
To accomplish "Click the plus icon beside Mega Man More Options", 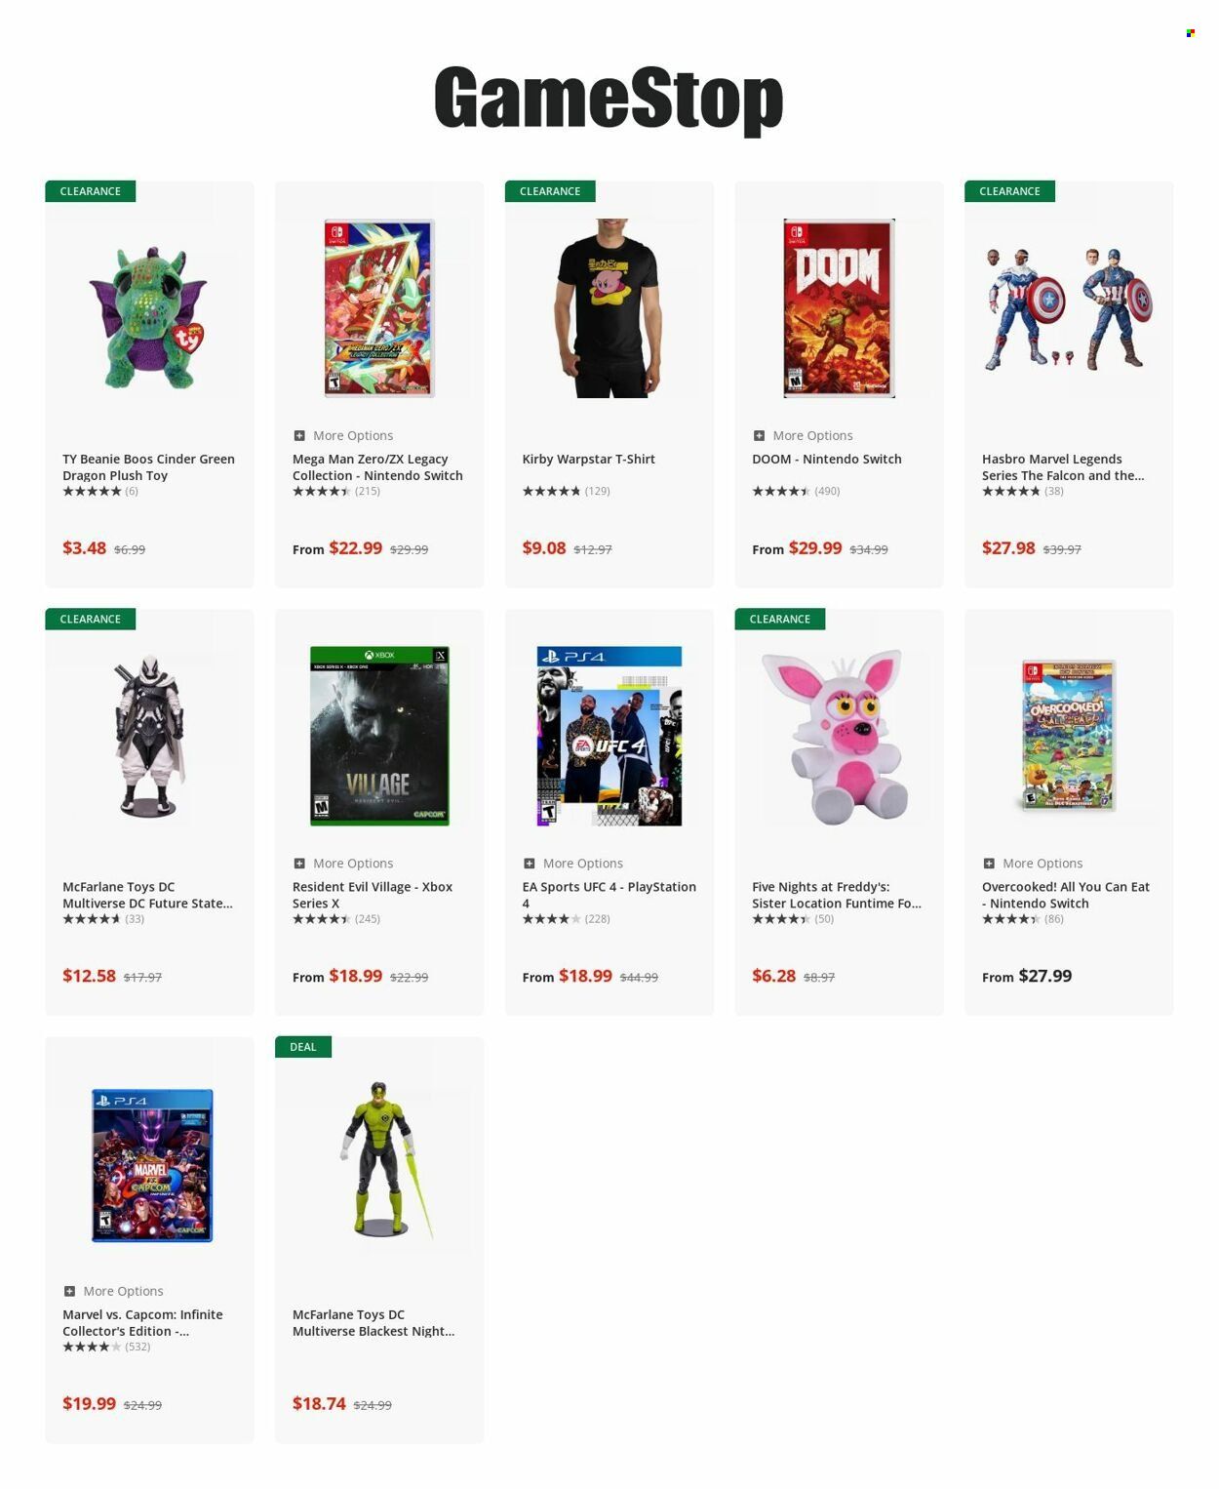I will pos(299,435).
